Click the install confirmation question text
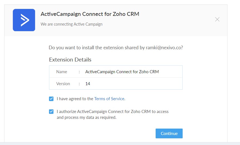240x145 pixels. [x=116, y=48]
